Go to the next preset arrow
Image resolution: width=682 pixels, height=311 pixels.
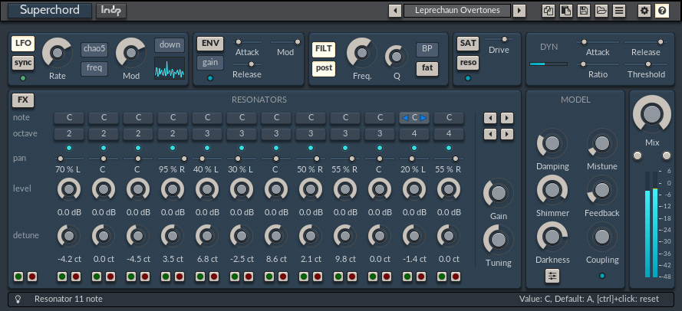(x=519, y=11)
